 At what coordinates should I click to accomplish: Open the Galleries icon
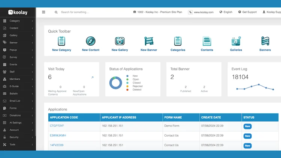(x=236, y=41)
